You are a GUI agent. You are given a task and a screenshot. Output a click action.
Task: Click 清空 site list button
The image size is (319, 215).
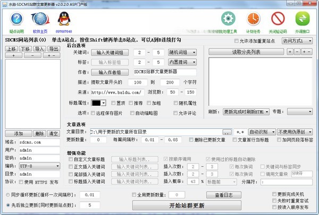(54, 134)
